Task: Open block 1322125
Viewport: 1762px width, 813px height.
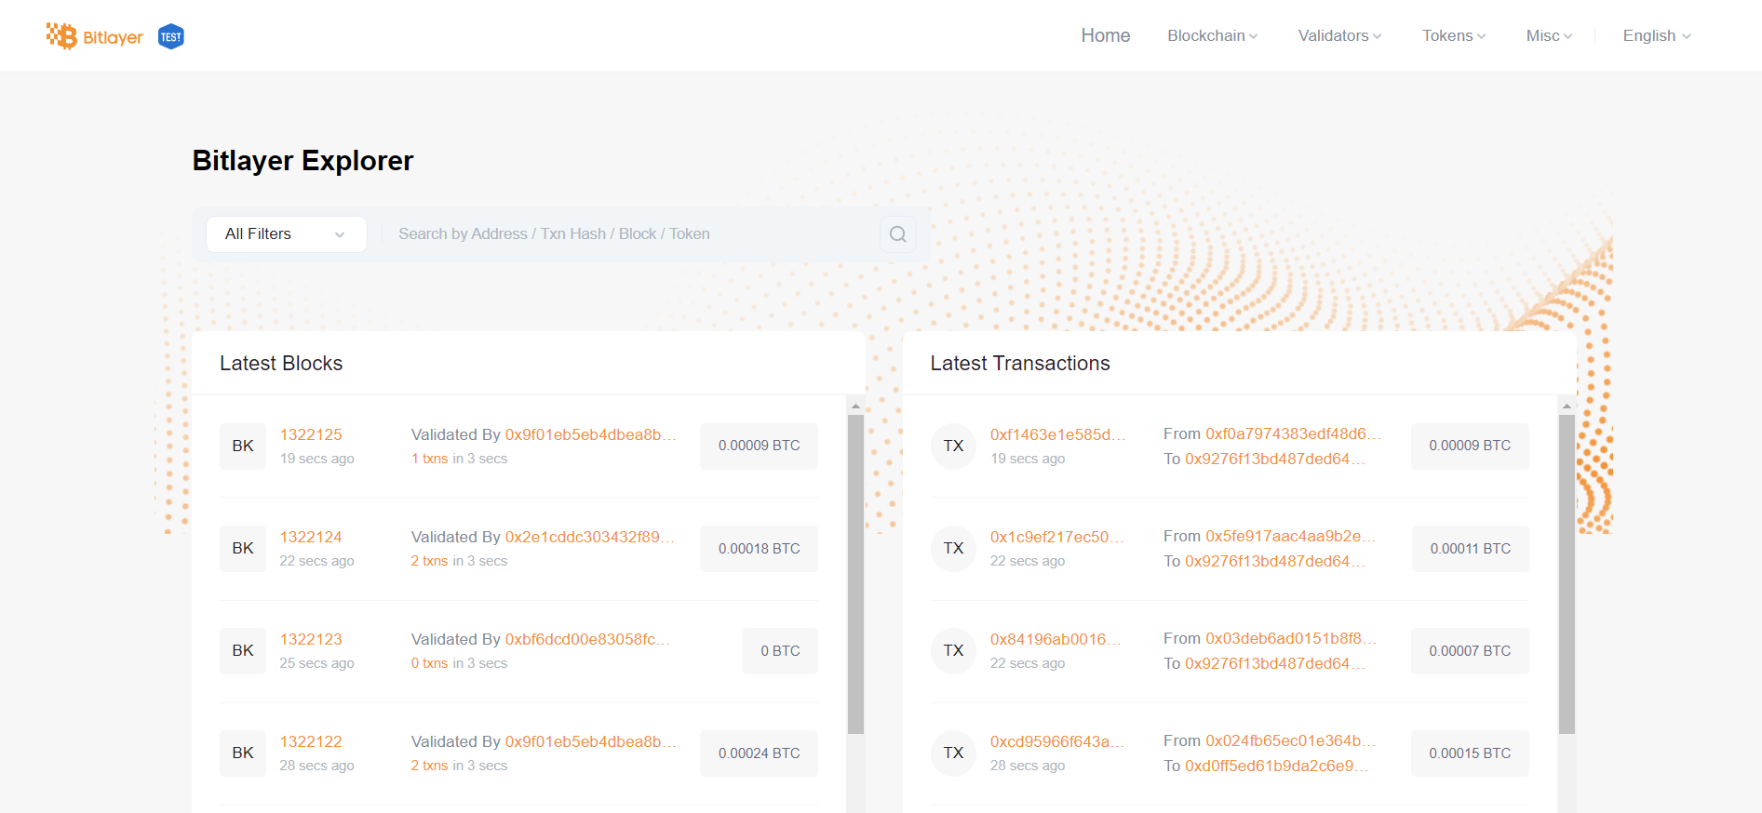Action: tap(311, 434)
